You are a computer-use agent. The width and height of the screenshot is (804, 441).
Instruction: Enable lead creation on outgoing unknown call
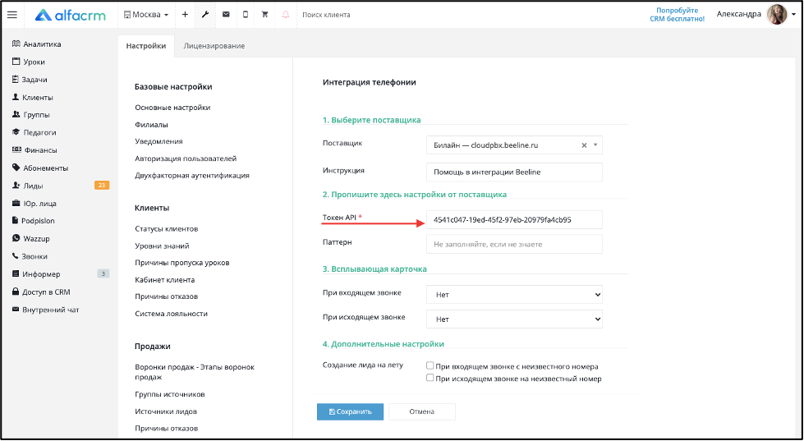430,378
